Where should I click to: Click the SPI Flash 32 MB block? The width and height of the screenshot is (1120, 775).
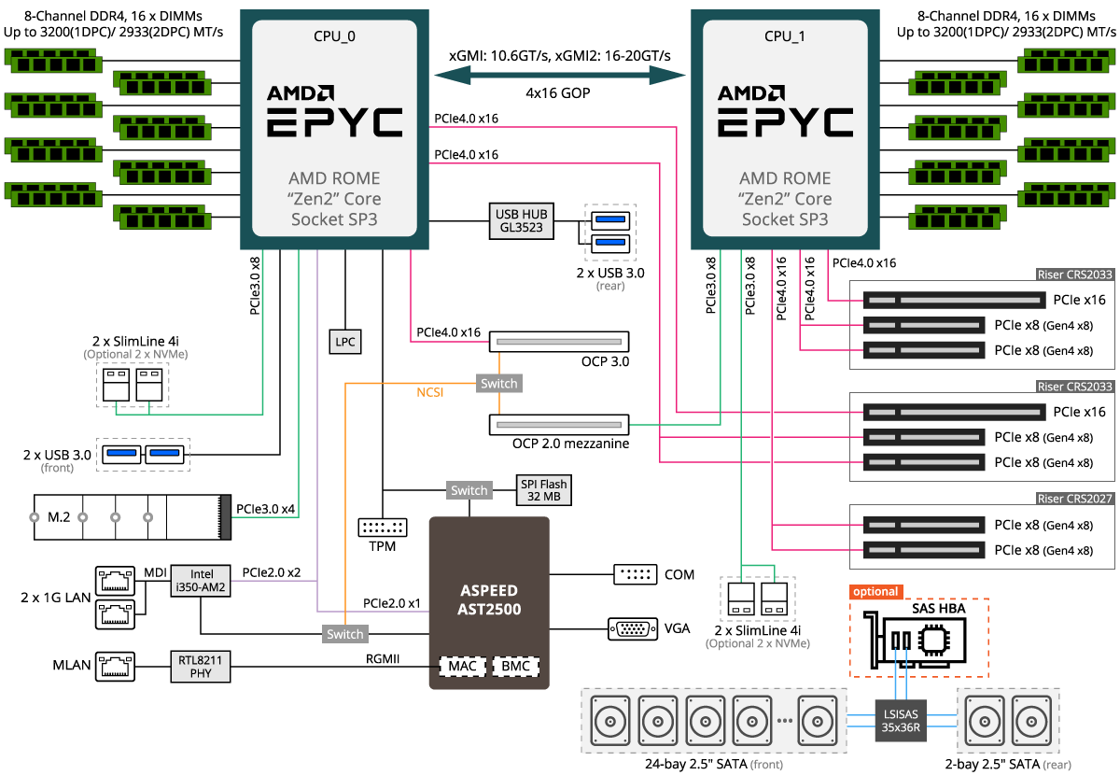point(542,490)
